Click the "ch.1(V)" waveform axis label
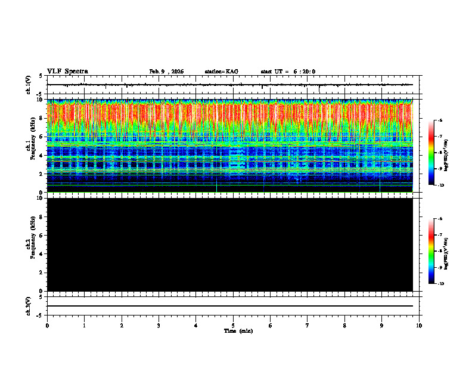Viewport: 472px width, 365px height. coord(28,85)
